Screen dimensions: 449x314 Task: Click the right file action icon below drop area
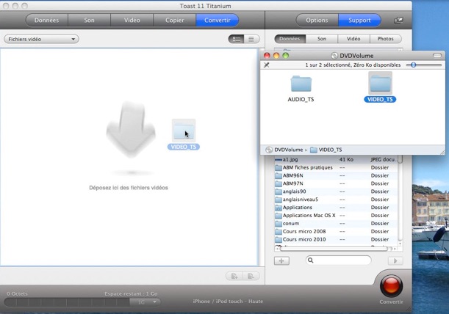click(x=251, y=276)
